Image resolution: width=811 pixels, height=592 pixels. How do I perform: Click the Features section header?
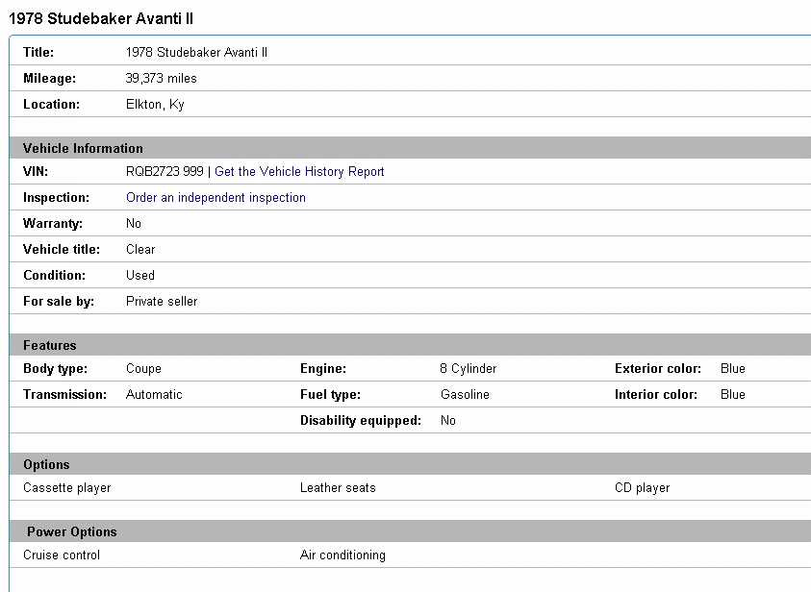point(49,346)
